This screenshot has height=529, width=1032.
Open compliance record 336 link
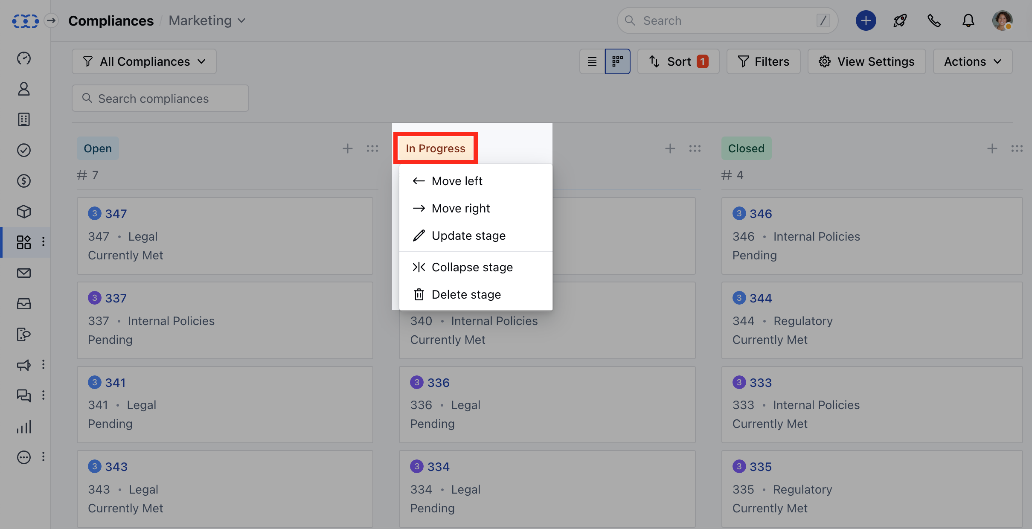439,383
